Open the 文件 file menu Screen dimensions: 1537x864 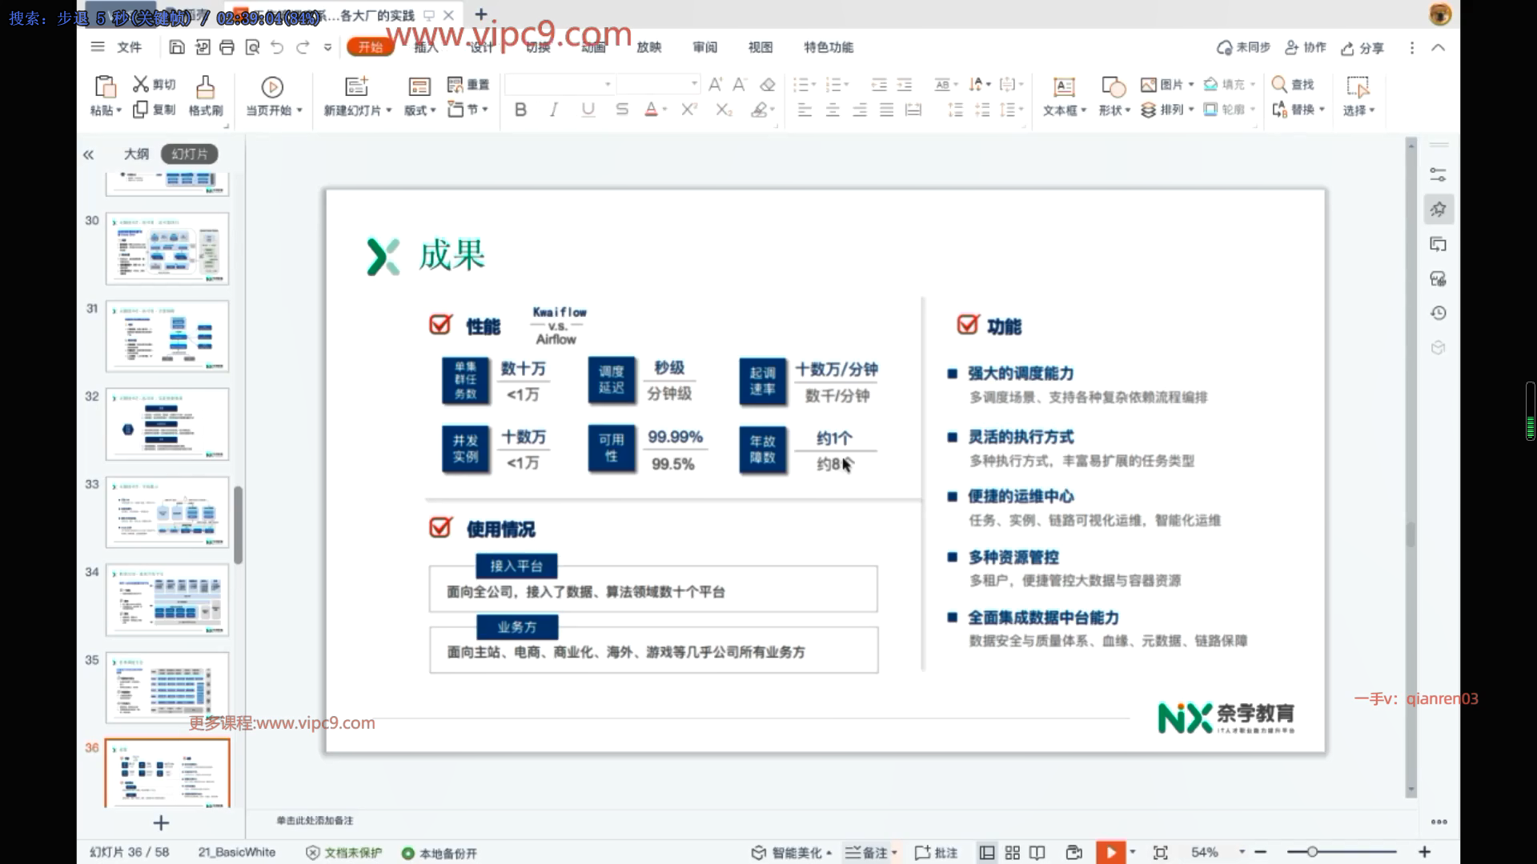129,47
